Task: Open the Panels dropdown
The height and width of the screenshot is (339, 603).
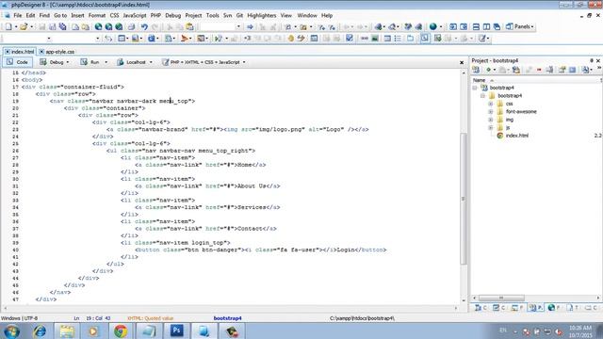Action: coord(520,26)
